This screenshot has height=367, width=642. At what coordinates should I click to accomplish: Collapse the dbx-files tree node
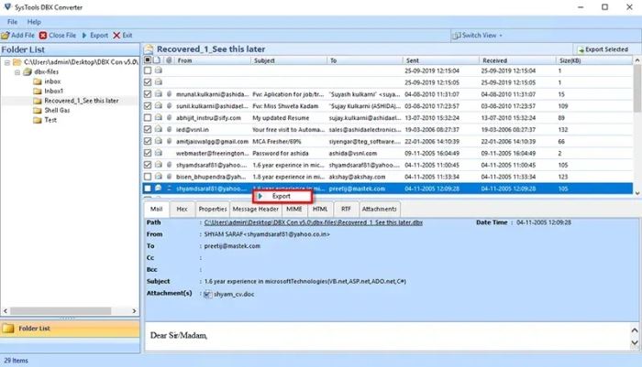(17, 72)
